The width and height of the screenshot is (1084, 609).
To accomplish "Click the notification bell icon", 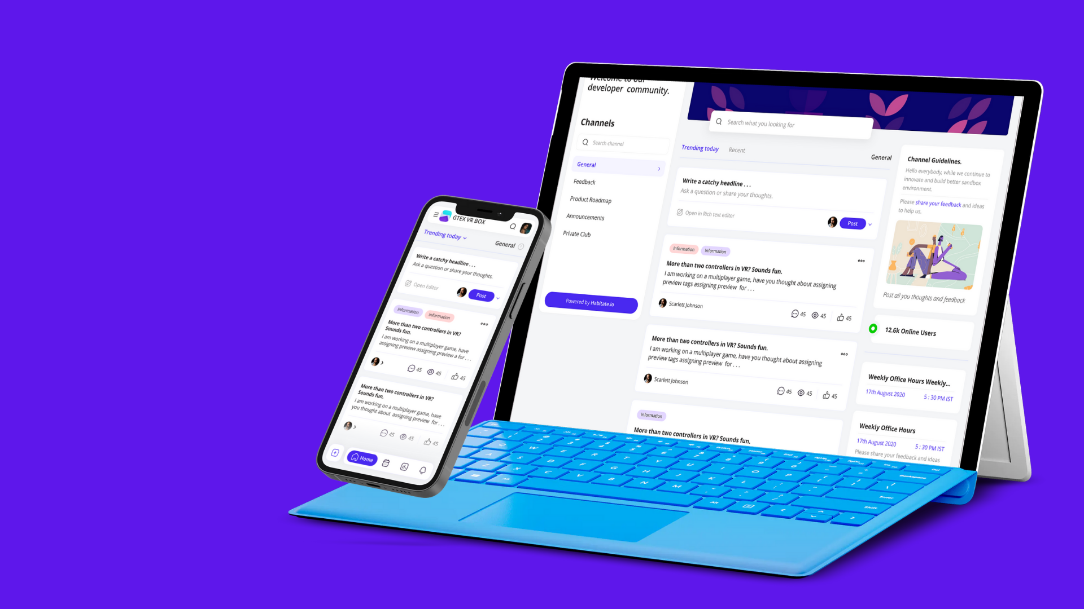I will click(x=423, y=467).
